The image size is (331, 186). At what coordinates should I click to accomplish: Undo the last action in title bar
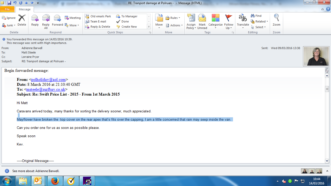(x=15, y=3)
